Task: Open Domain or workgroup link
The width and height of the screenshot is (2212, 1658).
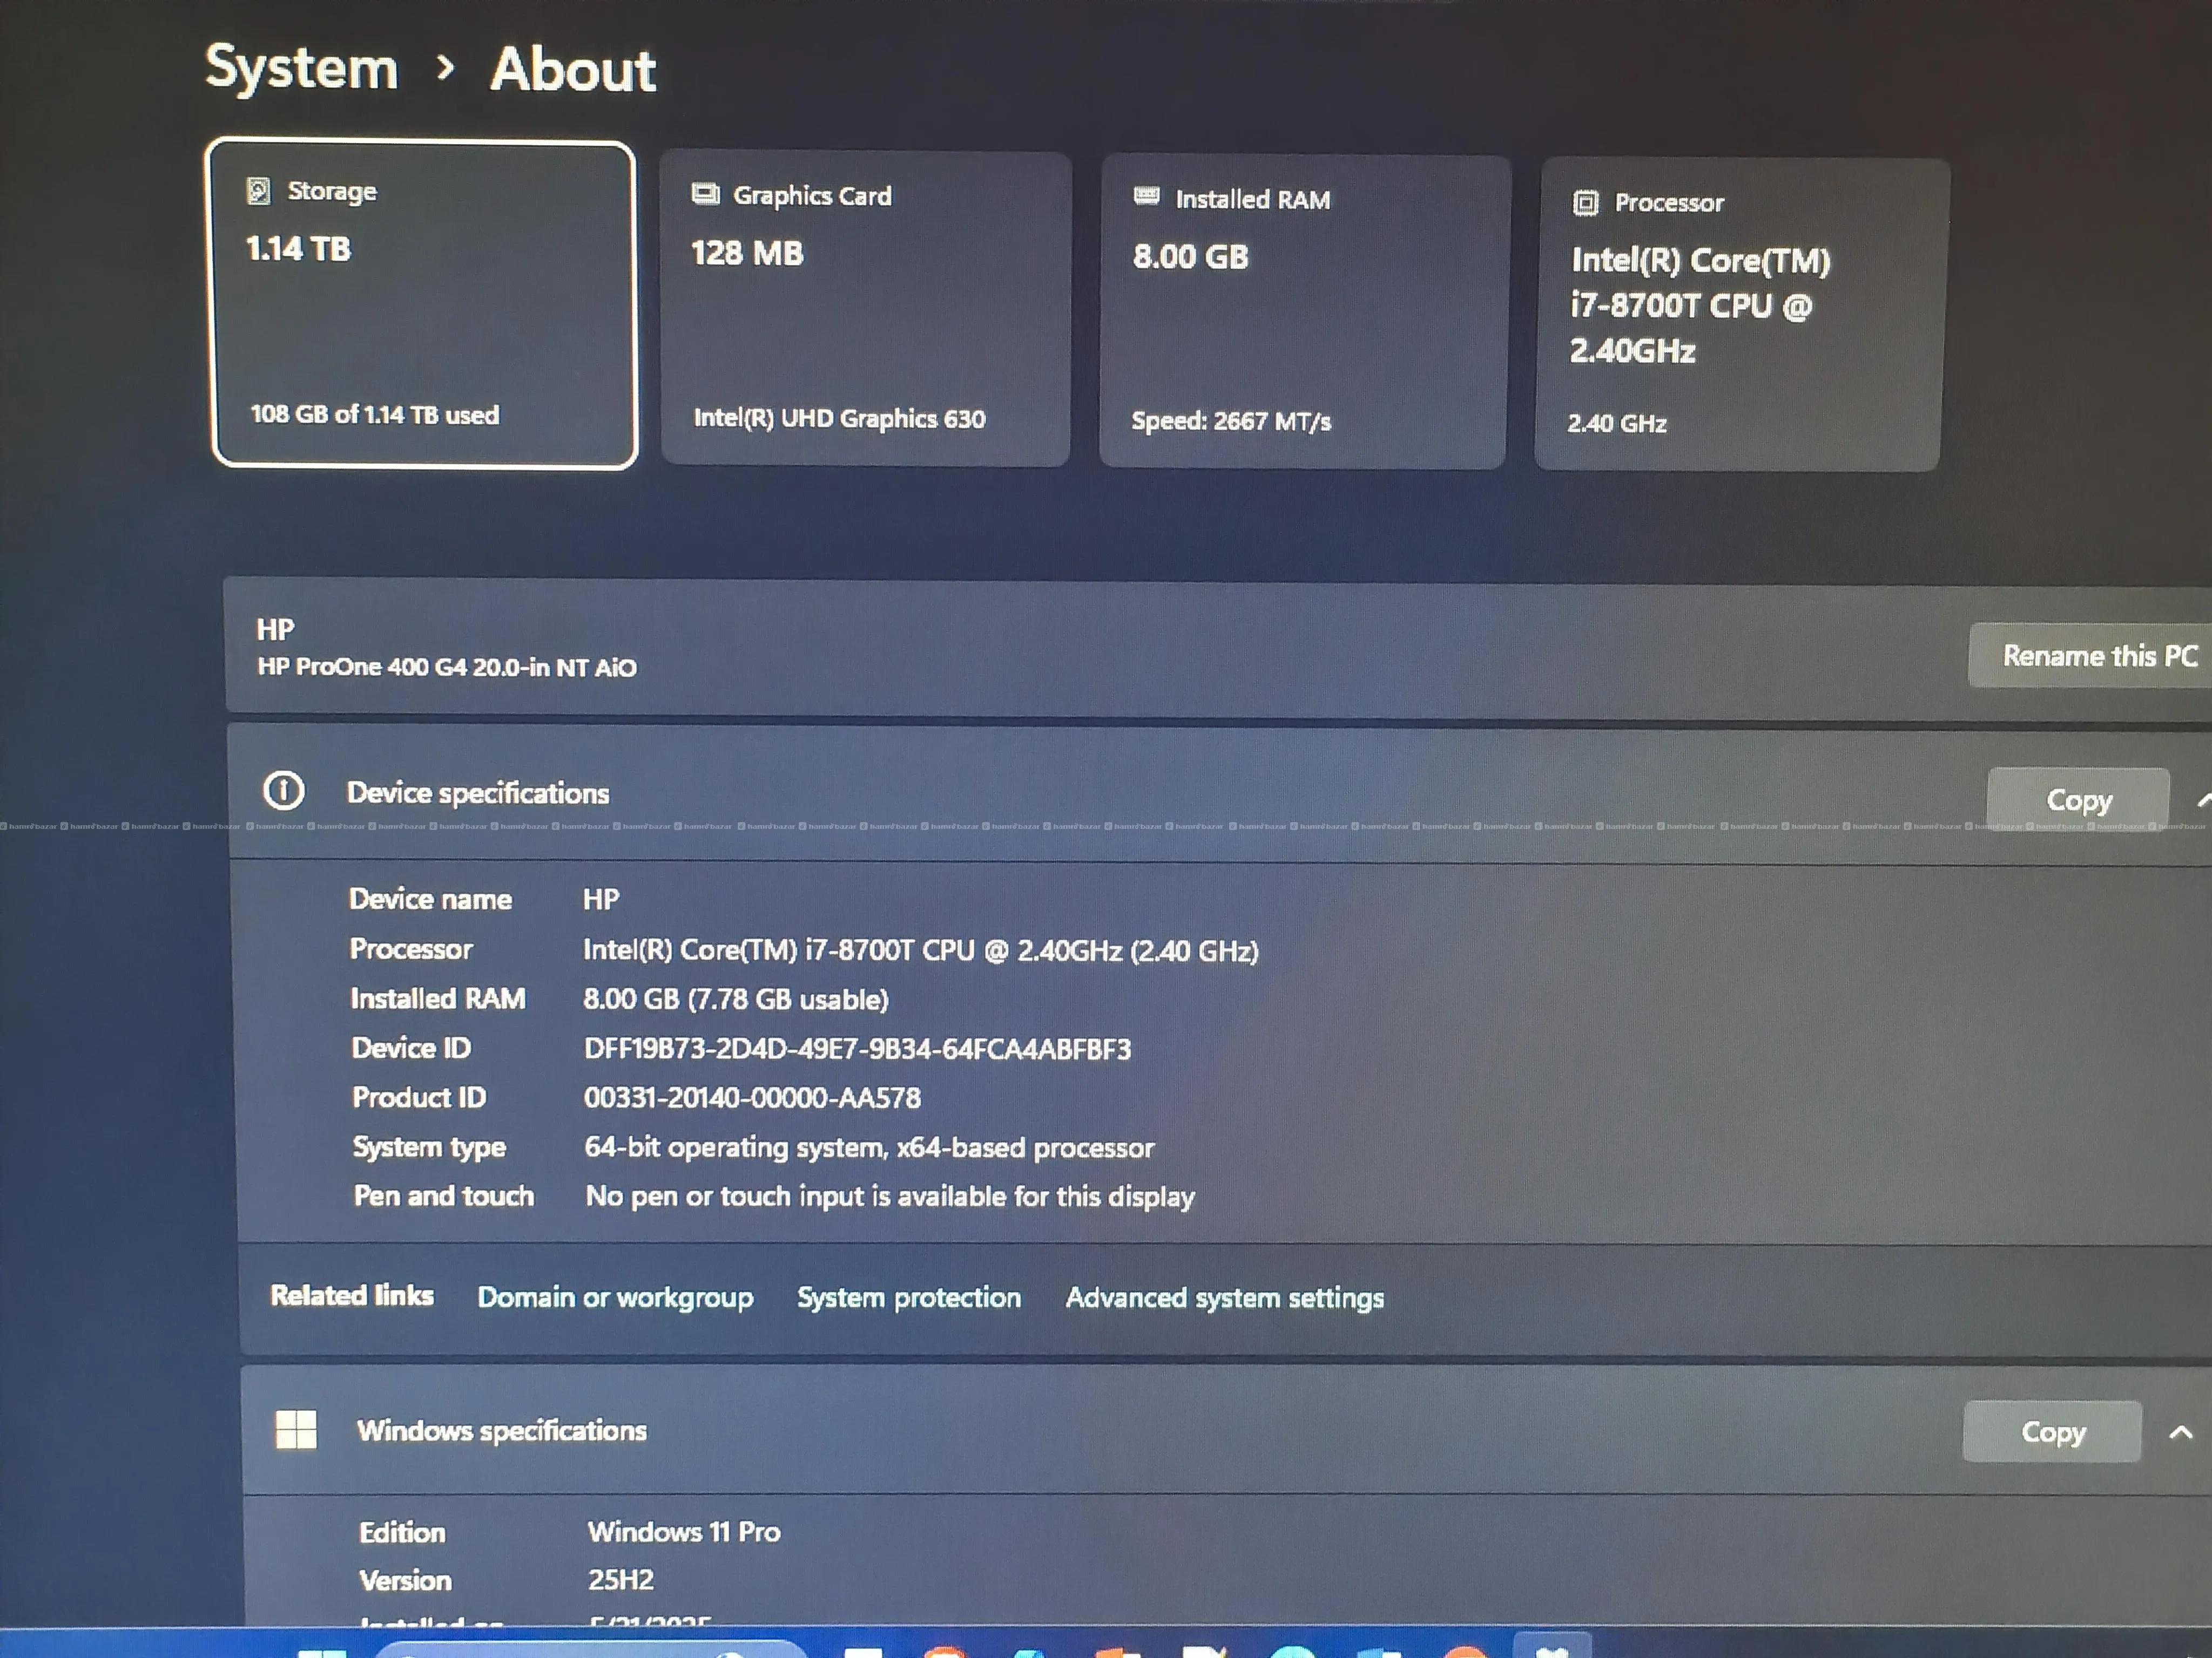Action: coord(615,1297)
